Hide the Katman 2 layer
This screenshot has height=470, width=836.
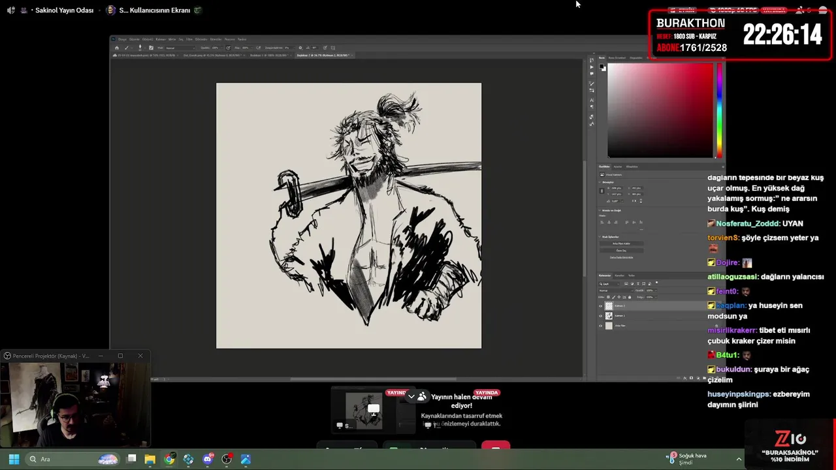[600, 306]
